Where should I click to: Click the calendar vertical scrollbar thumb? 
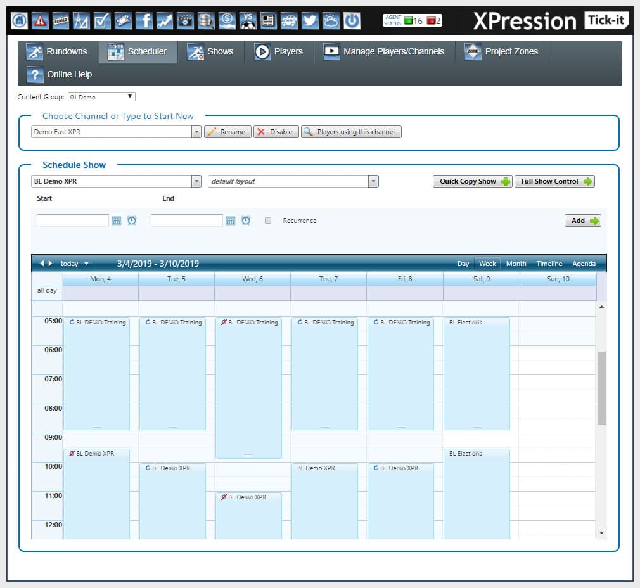601,388
